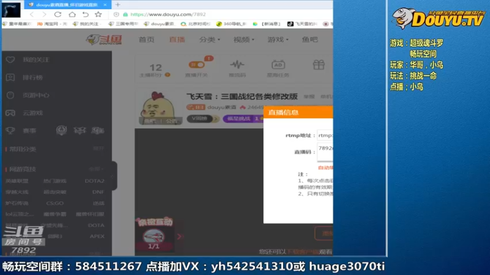The height and width of the screenshot is (275, 490).
Task: Expand the 视频 dropdown menu
Action: tap(244, 40)
